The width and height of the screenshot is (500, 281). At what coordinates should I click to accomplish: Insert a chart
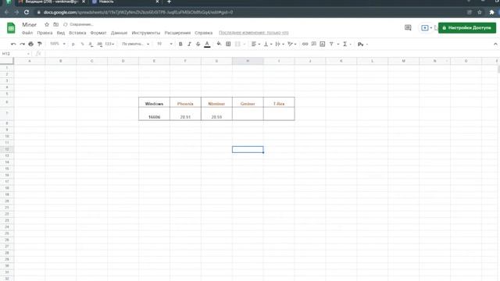[x=323, y=44]
